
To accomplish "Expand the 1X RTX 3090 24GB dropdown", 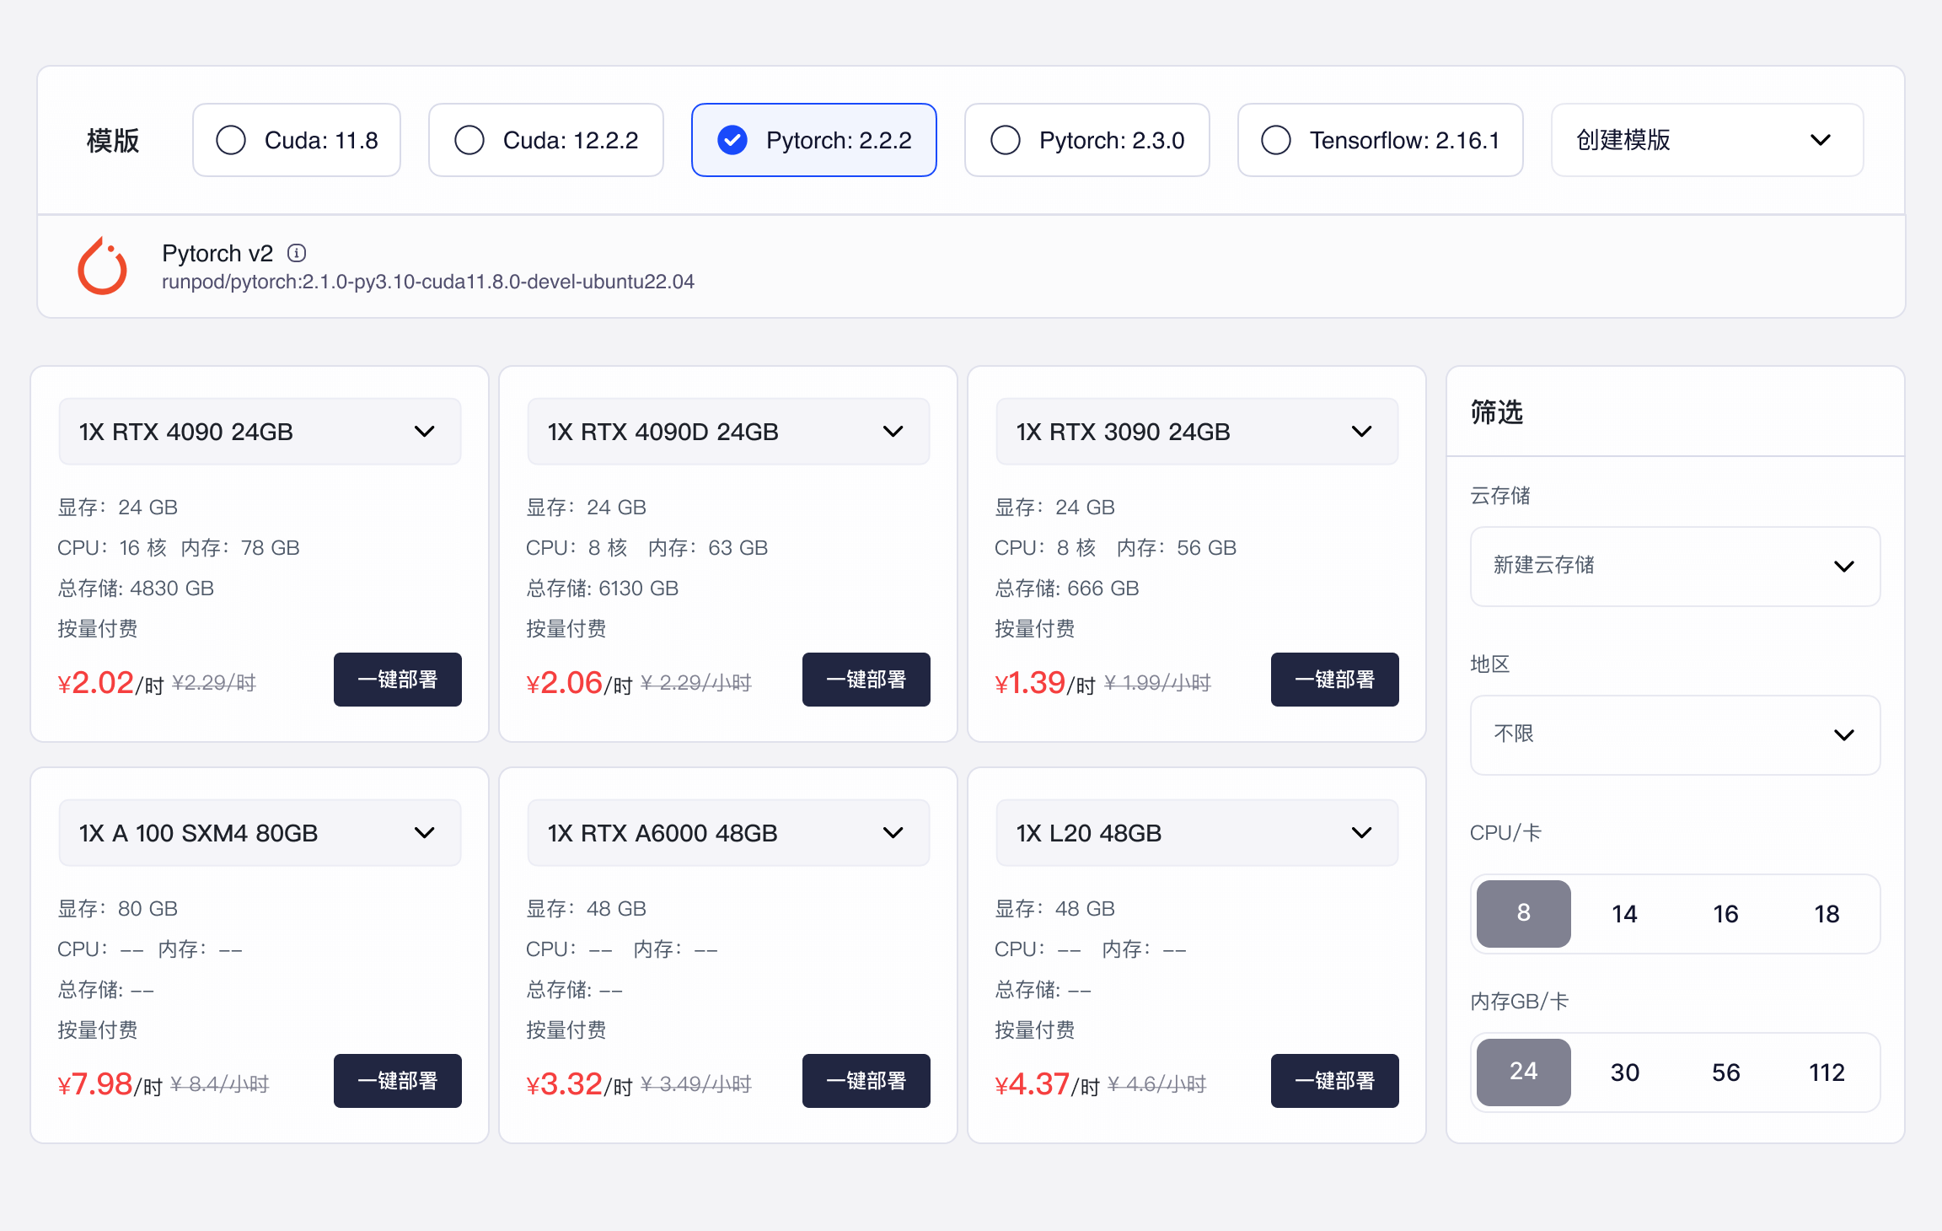I will (x=1197, y=432).
